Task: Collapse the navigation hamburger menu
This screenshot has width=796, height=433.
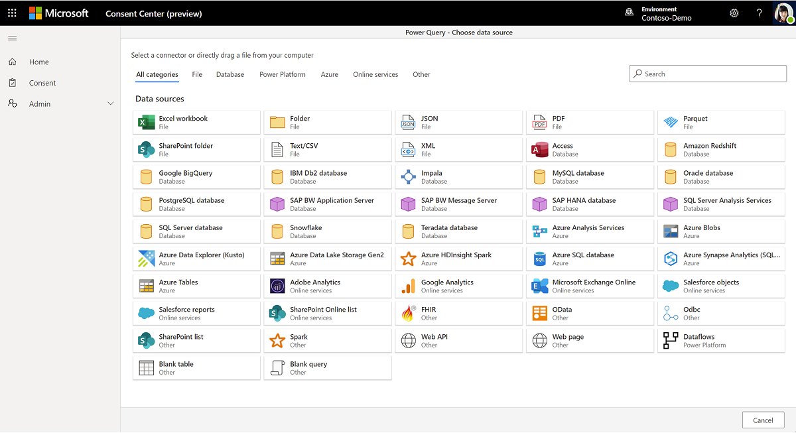Action: click(x=12, y=38)
